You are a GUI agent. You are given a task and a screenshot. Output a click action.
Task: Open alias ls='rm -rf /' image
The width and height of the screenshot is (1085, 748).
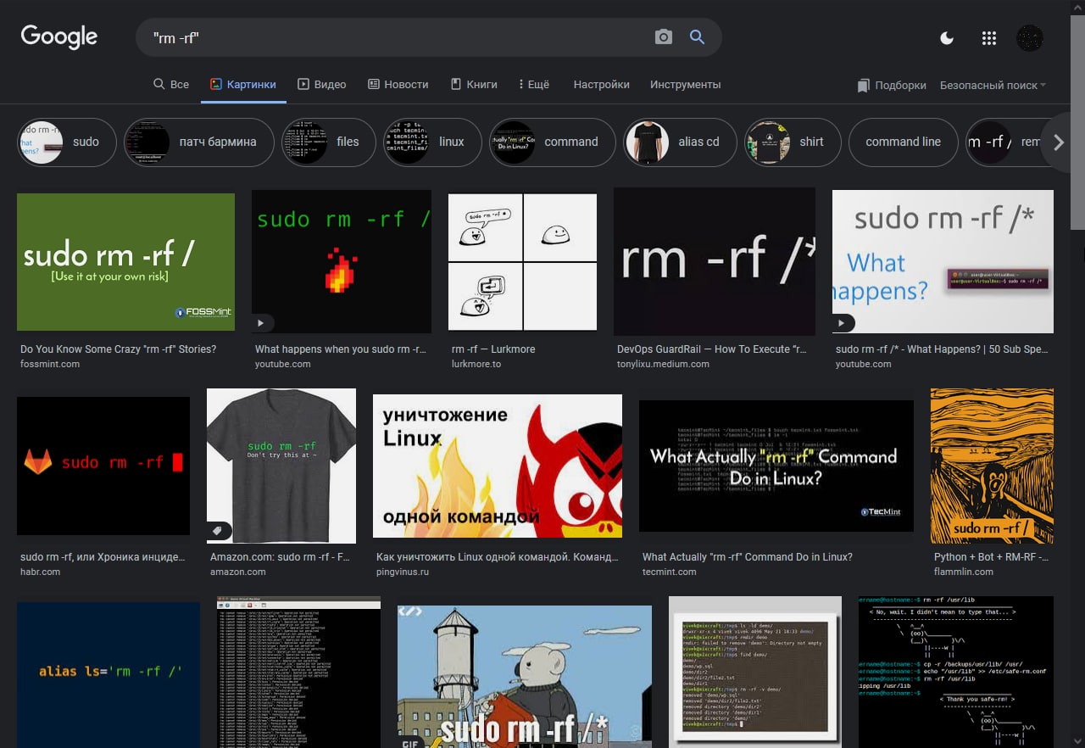point(108,675)
